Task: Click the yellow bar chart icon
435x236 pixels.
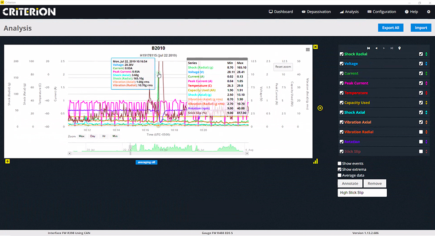Action: (x=315, y=162)
